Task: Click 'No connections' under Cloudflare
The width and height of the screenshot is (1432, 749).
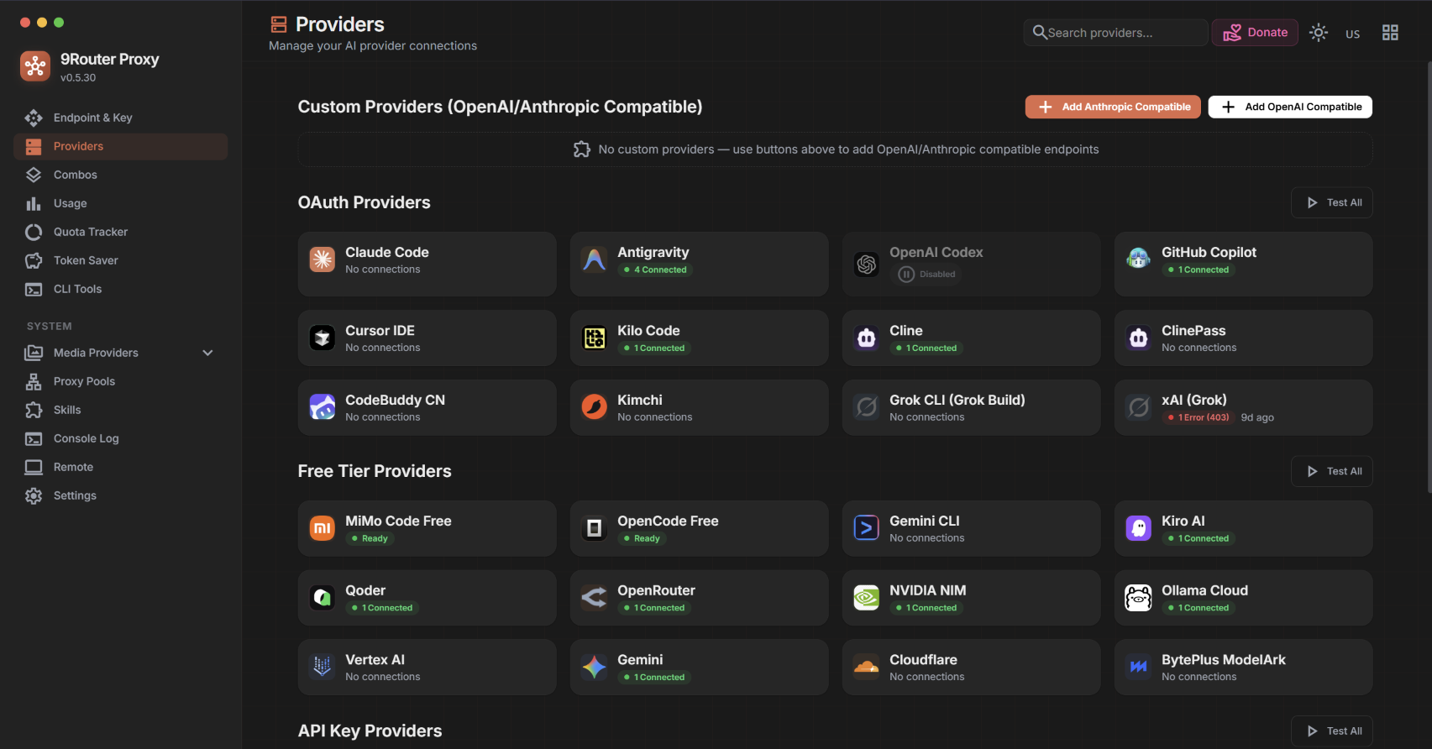Action: (927, 677)
